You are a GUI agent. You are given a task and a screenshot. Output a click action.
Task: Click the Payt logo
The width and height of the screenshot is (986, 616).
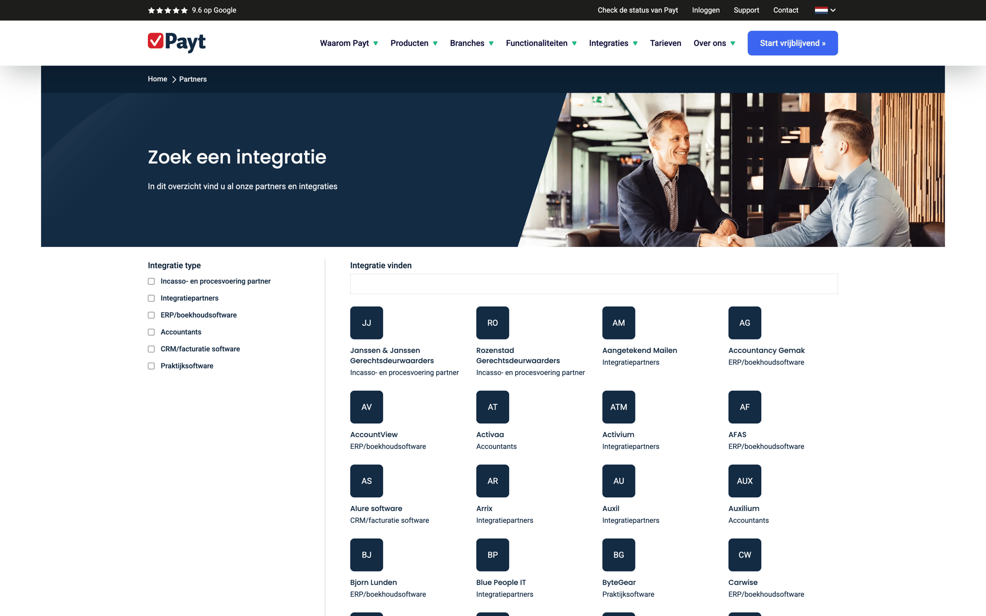[176, 43]
